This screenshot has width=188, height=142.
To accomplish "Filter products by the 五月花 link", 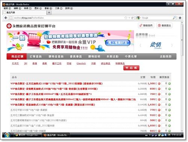I will click(x=15, y=64).
